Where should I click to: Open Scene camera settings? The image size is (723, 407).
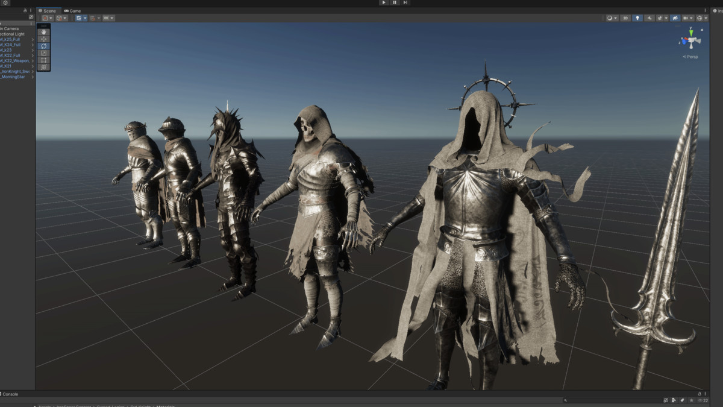(x=688, y=18)
